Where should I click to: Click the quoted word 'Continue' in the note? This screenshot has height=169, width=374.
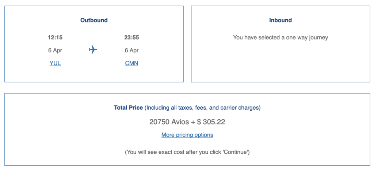[x=237, y=152]
